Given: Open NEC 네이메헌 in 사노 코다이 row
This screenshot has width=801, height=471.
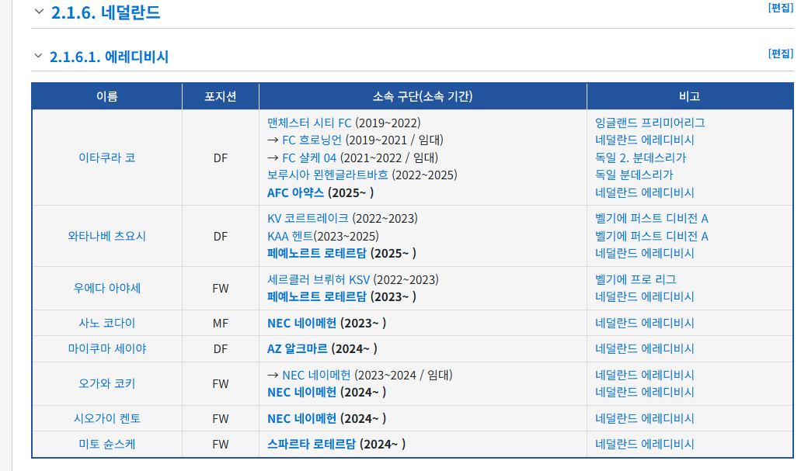Looking at the screenshot, I should click(x=302, y=323).
